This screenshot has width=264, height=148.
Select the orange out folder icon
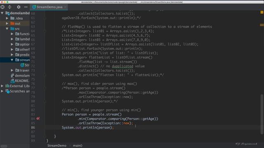[x=12, y=23]
